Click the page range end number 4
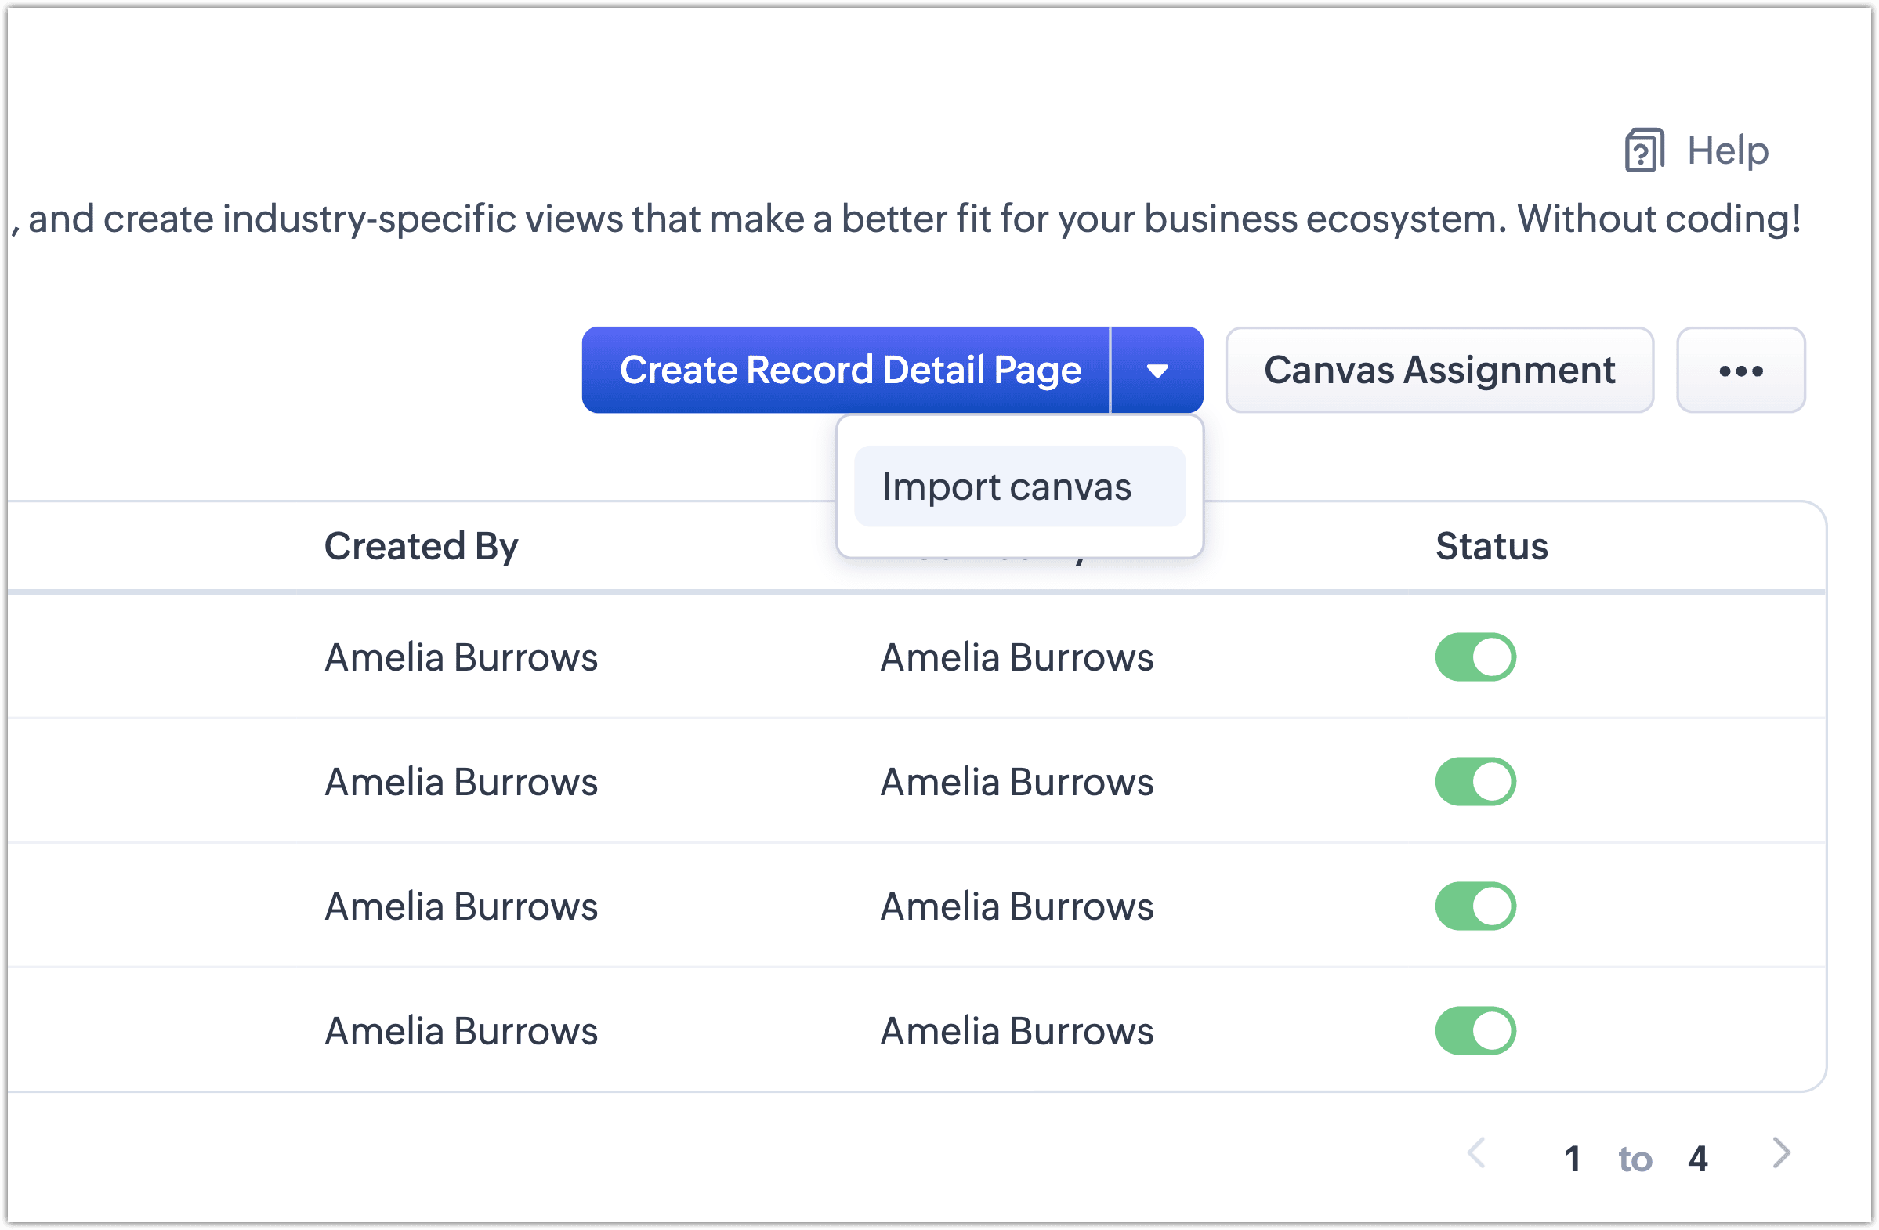Screen dimensions: 1879x1230 coord(1698,1159)
